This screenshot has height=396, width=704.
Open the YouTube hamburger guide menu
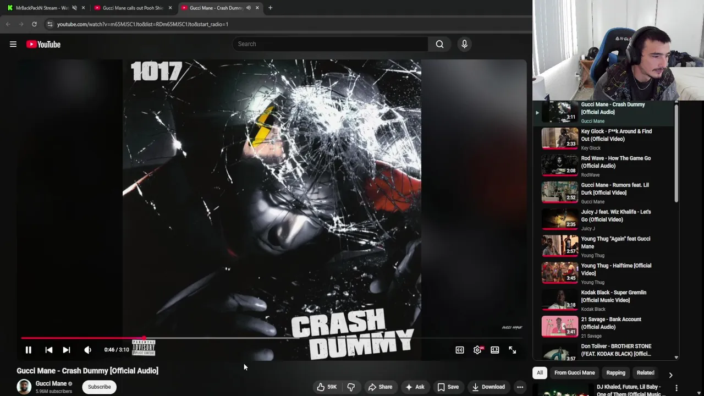coord(13,44)
